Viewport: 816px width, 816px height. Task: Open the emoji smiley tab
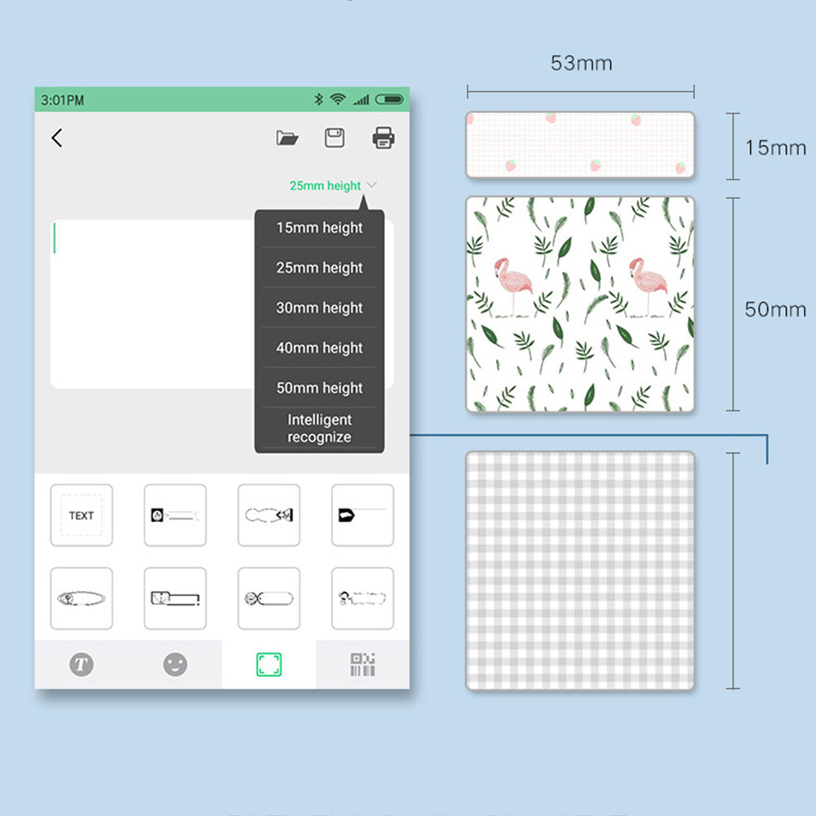pyautogui.click(x=175, y=664)
